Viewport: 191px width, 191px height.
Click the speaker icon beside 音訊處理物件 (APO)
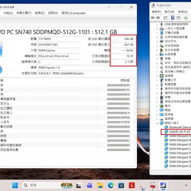pyautogui.click(x=162, y=67)
